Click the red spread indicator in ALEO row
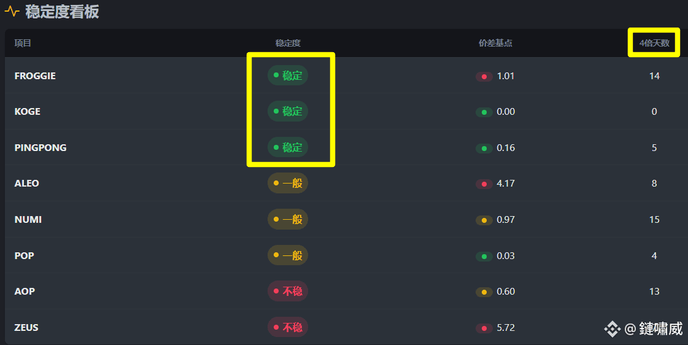 [484, 184]
